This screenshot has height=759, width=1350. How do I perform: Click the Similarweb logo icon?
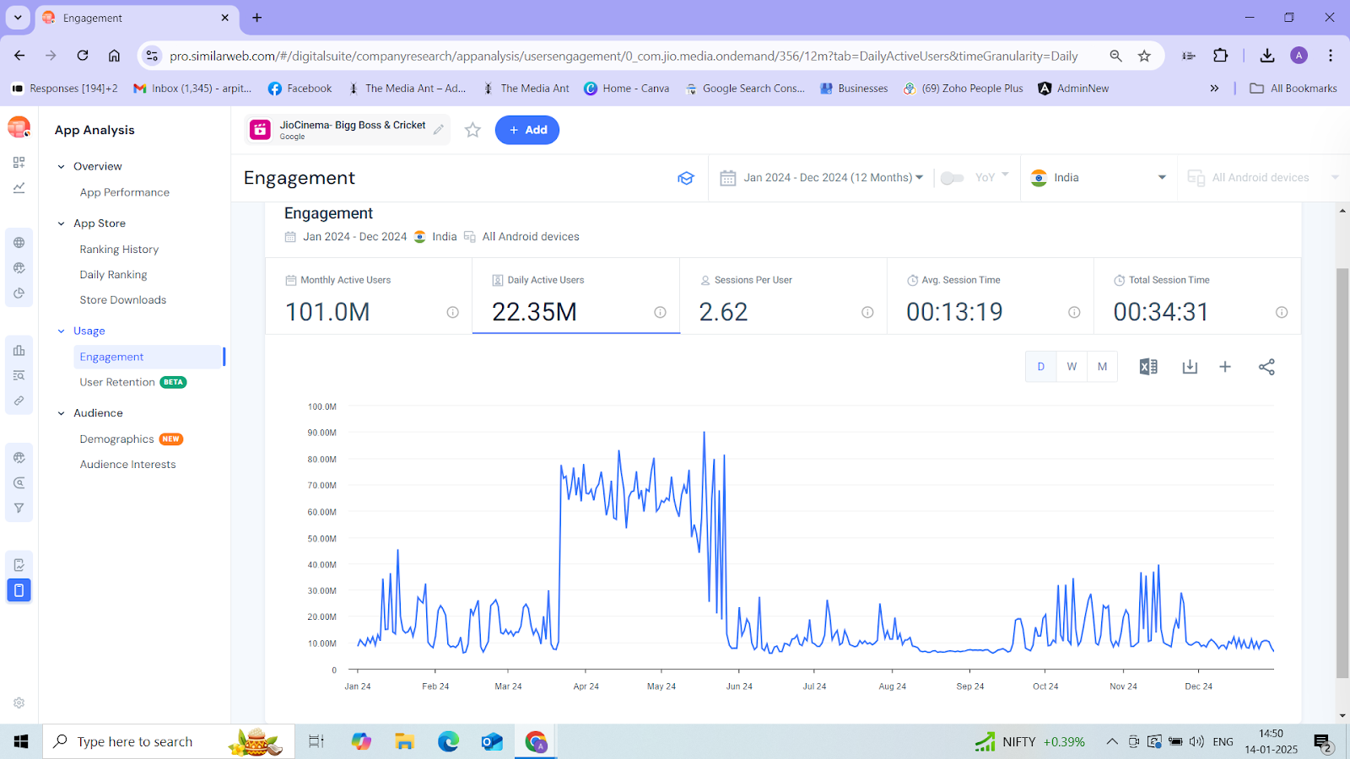click(x=19, y=127)
